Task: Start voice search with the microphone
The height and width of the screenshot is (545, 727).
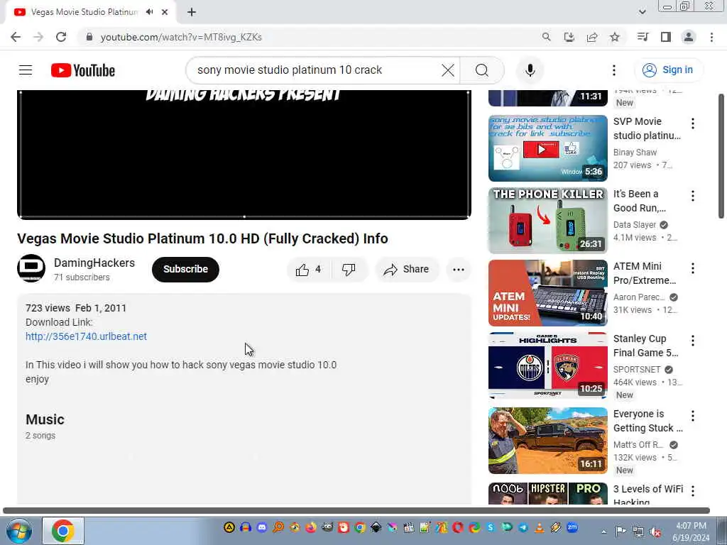Action: [x=530, y=70]
